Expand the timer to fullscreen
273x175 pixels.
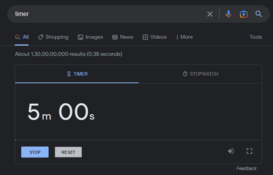tap(249, 151)
